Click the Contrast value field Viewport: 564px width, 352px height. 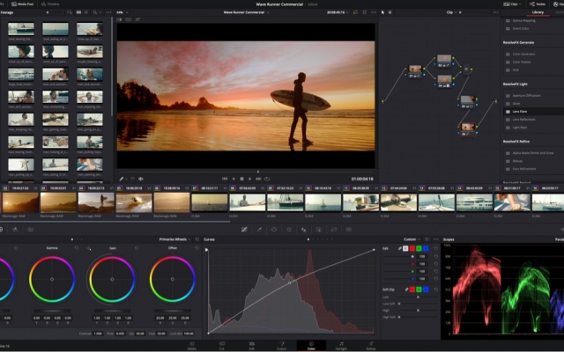point(98,334)
